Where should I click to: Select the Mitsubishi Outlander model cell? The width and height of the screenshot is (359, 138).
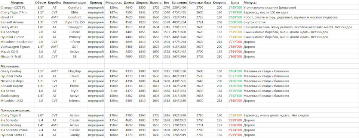17,42
